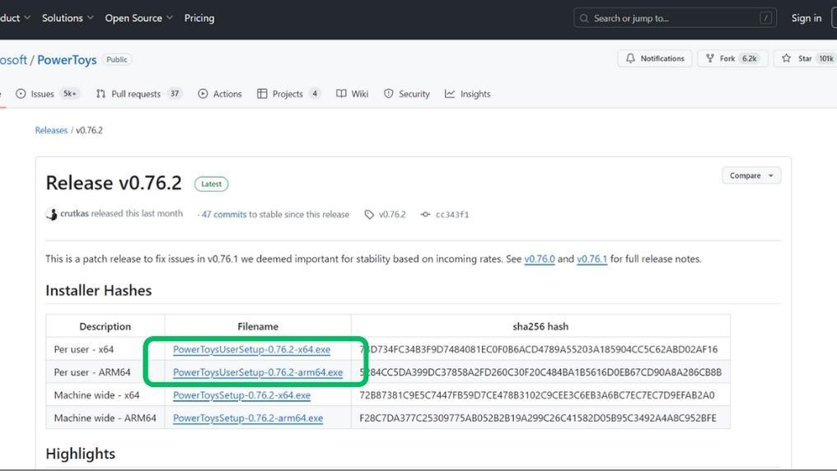Open the Wiki tab
837x471 pixels.
tap(353, 94)
